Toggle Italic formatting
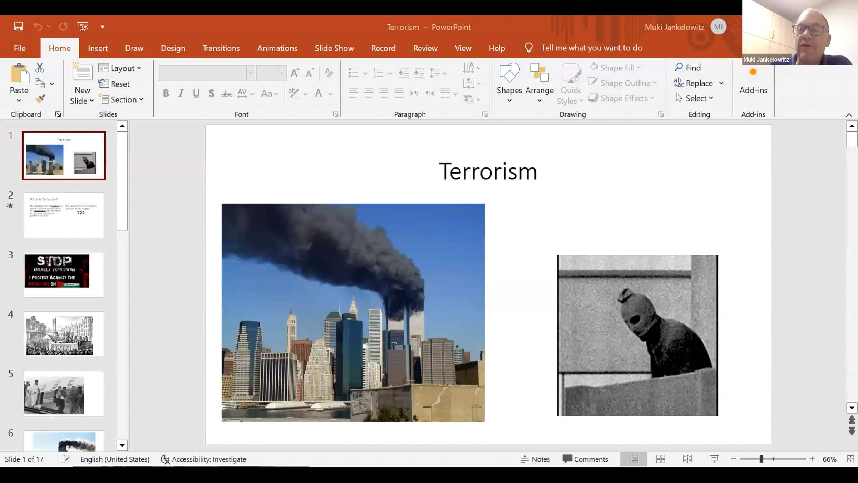This screenshot has height=483, width=858. pos(181,94)
